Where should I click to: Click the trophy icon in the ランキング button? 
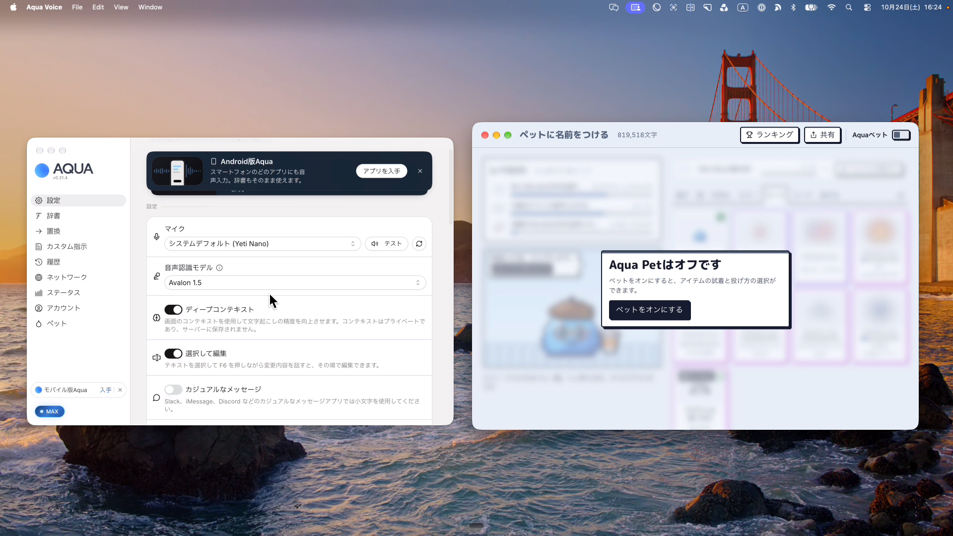click(x=749, y=135)
